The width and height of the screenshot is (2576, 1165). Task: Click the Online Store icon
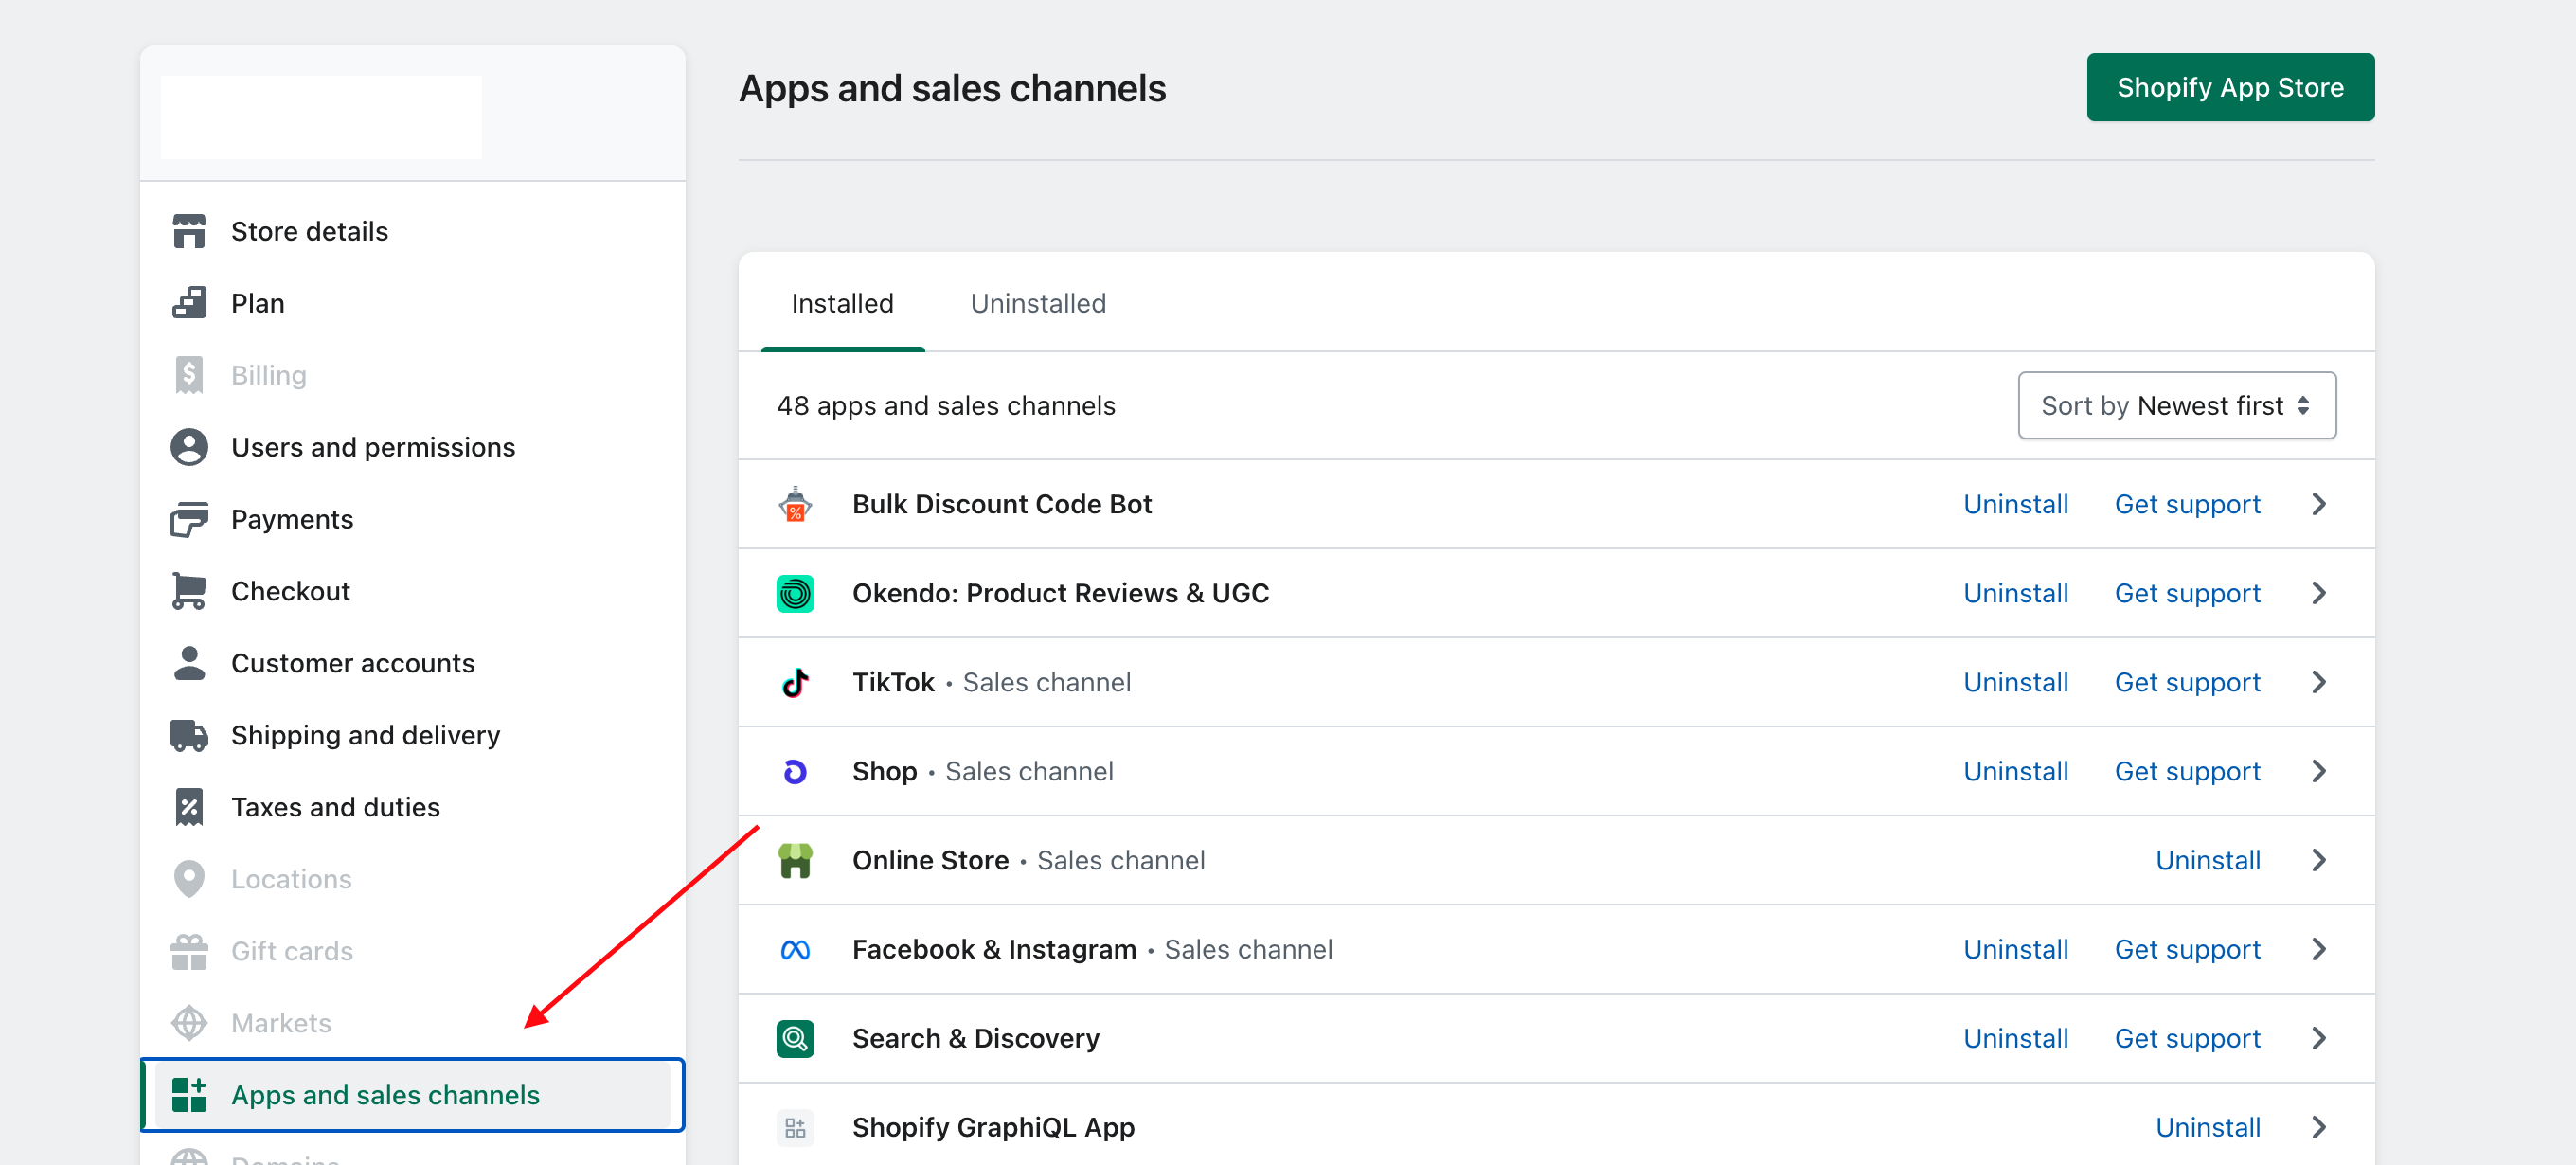pyautogui.click(x=795, y=860)
